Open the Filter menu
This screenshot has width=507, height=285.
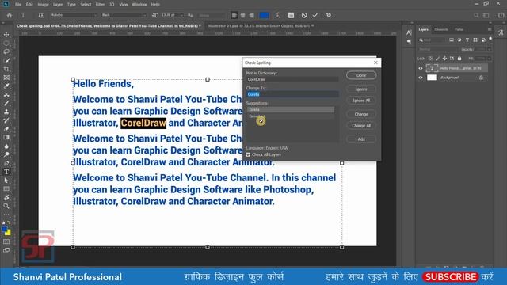pyautogui.click(x=101, y=5)
